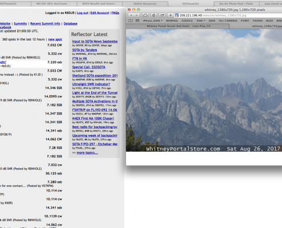This screenshot has width=282, height=228.
Task: Click the plus add-bookmark button
Action: [x=170, y=15]
